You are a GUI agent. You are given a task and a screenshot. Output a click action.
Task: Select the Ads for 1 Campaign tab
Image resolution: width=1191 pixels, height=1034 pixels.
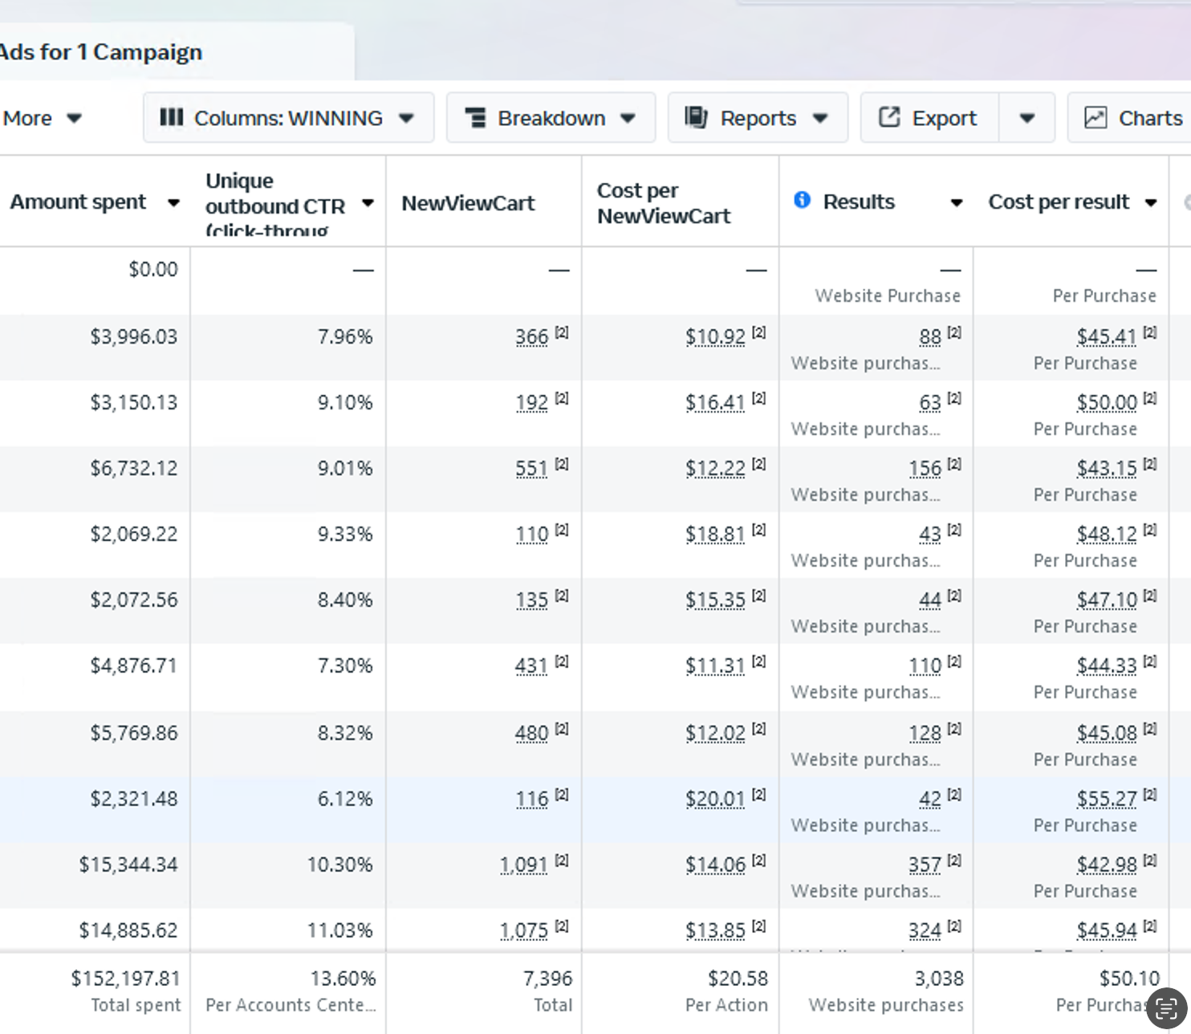(101, 52)
